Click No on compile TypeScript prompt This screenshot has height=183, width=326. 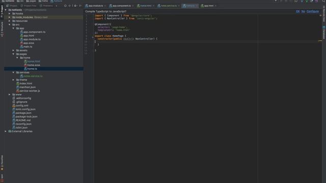[303, 11]
